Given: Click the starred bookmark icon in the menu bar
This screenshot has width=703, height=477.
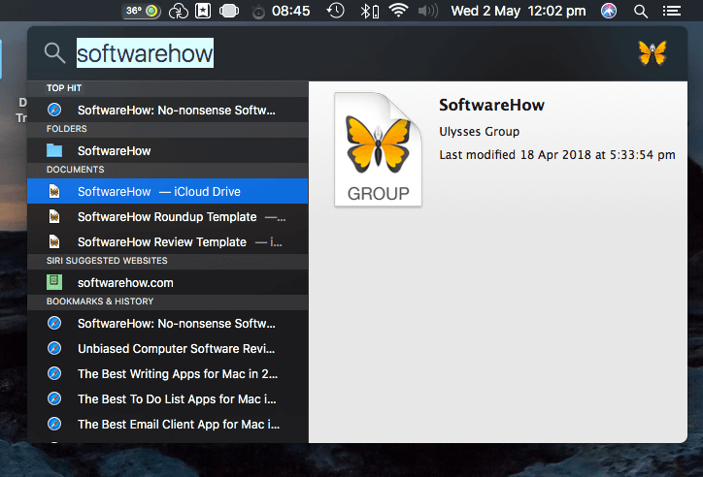Looking at the screenshot, I should point(203,11).
